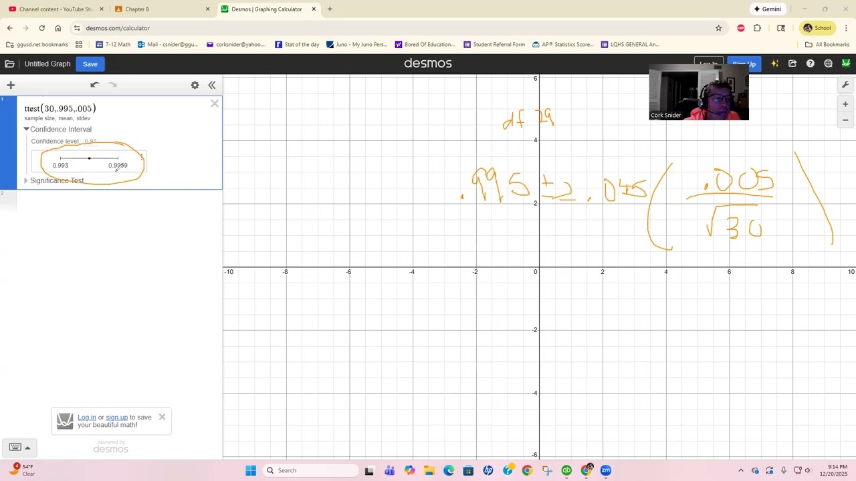This screenshot has height=481, width=856.
Task: Edit the confidence level value field
Action: [x=91, y=142]
